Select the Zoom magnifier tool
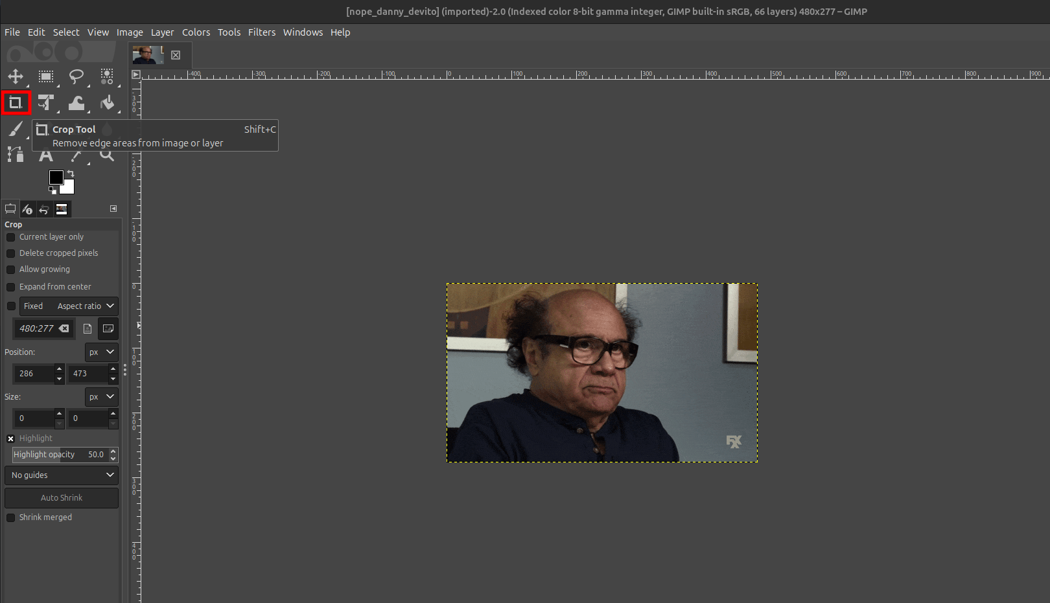 pos(107,156)
